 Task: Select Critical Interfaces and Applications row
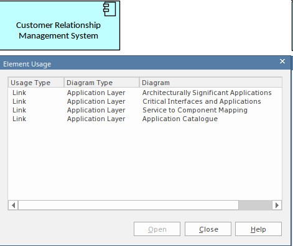click(145, 101)
